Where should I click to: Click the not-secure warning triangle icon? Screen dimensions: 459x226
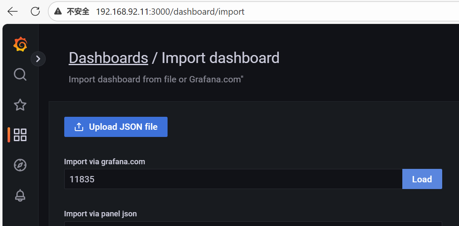pos(58,11)
